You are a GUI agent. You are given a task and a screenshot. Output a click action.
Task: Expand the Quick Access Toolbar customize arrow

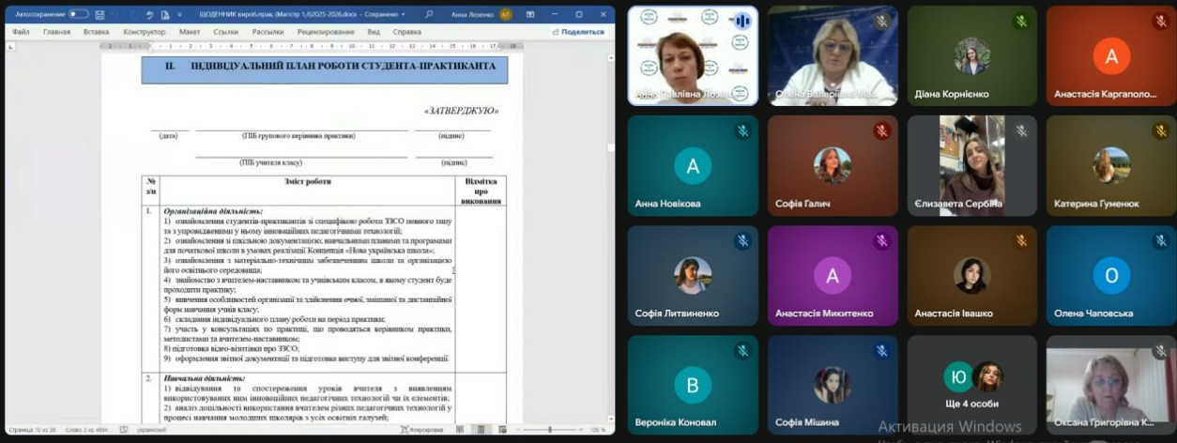tap(180, 14)
